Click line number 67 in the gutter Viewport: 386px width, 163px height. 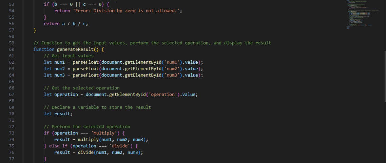click(11, 95)
